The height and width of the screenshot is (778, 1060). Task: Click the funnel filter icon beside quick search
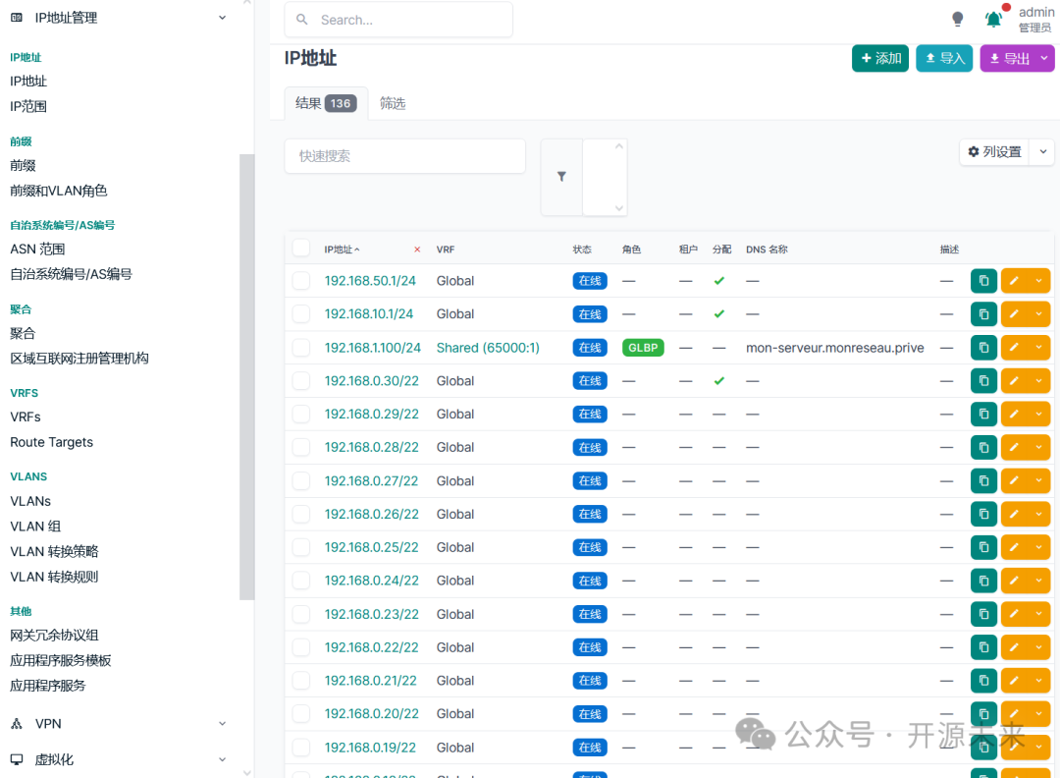(561, 177)
